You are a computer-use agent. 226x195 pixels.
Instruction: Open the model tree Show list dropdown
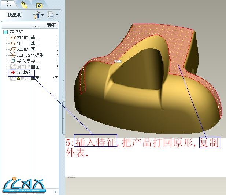pos(53,15)
